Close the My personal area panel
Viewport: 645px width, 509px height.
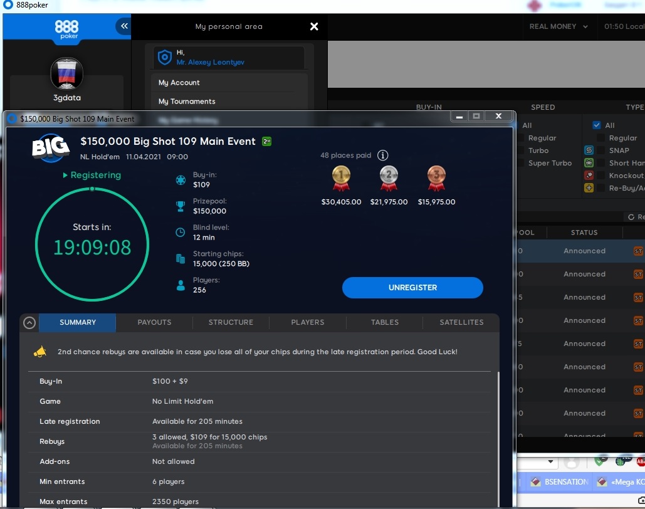point(314,27)
